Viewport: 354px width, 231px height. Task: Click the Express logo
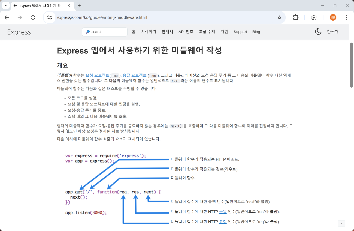(x=19, y=32)
